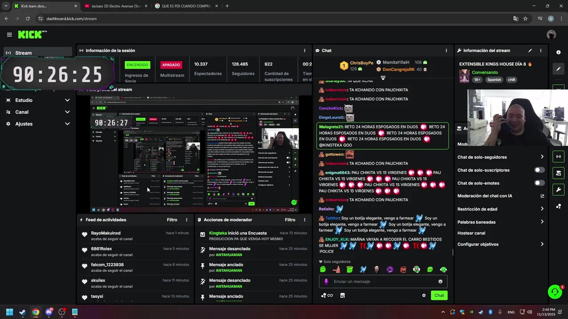This screenshot has height=319, width=568.
Task: Send message with the green Chat button
Action: [439, 296]
